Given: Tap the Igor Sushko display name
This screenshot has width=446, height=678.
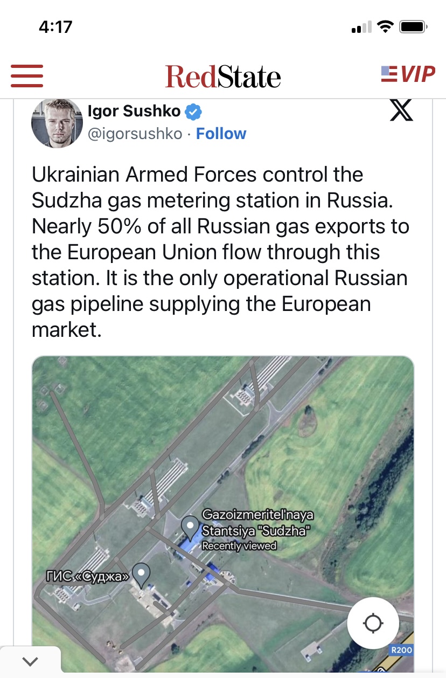Looking at the screenshot, I should click(x=134, y=112).
